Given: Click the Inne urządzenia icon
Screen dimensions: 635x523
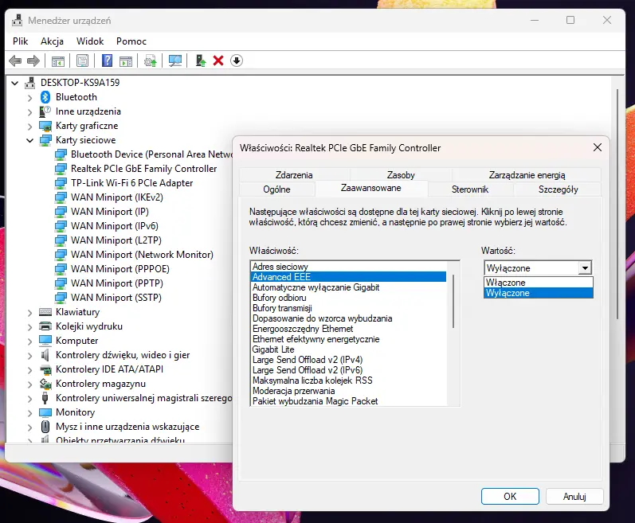Looking at the screenshot, I should coord(45,111).
